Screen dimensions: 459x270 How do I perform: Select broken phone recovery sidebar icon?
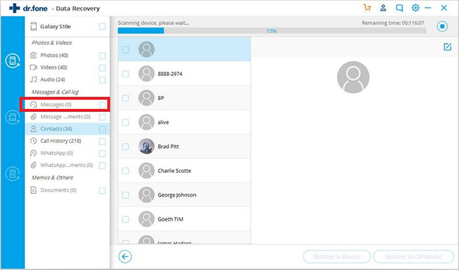click(x=12, y=174)
